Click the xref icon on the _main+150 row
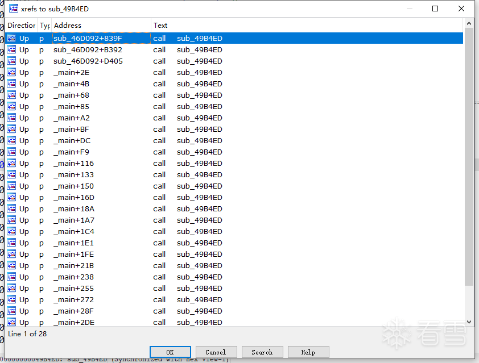 (11, 186)
